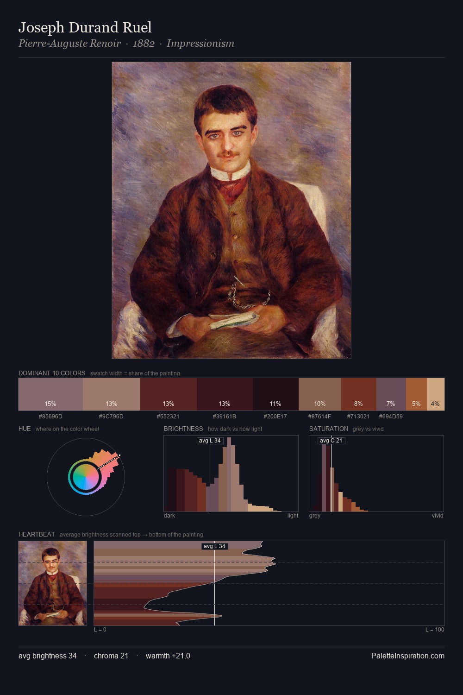The image size is (463, 695).
Task: Click the artist name 'Pierre-Auguste Renoir'
Action: (x=69, y=43)
